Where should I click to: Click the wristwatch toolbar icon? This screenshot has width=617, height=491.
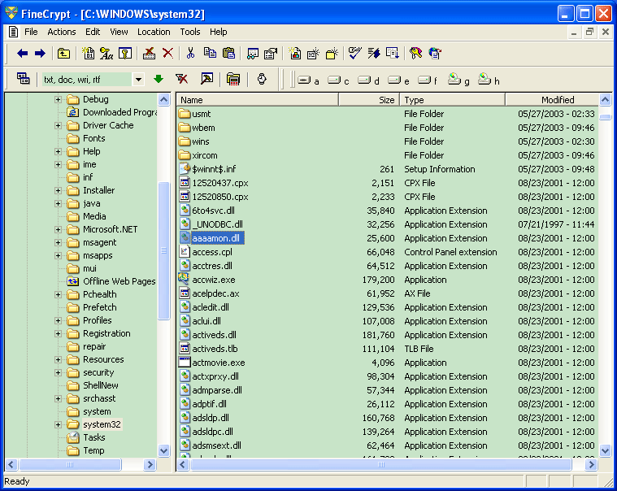pos(262,79)
